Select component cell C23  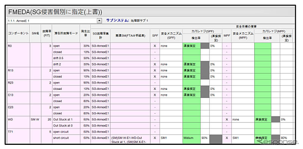(18, 110)
